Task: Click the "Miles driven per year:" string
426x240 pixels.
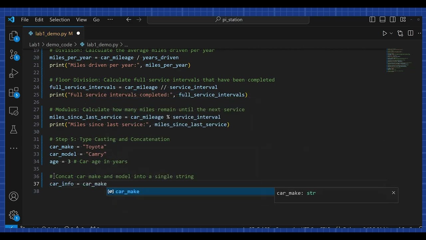Action: (104, 65)
